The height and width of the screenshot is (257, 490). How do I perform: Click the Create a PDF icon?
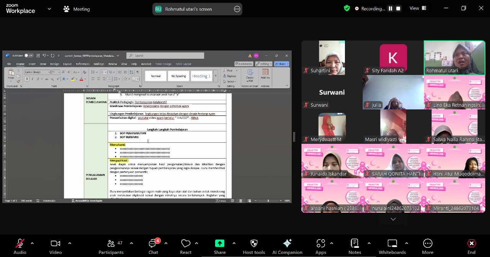(250, 76)
